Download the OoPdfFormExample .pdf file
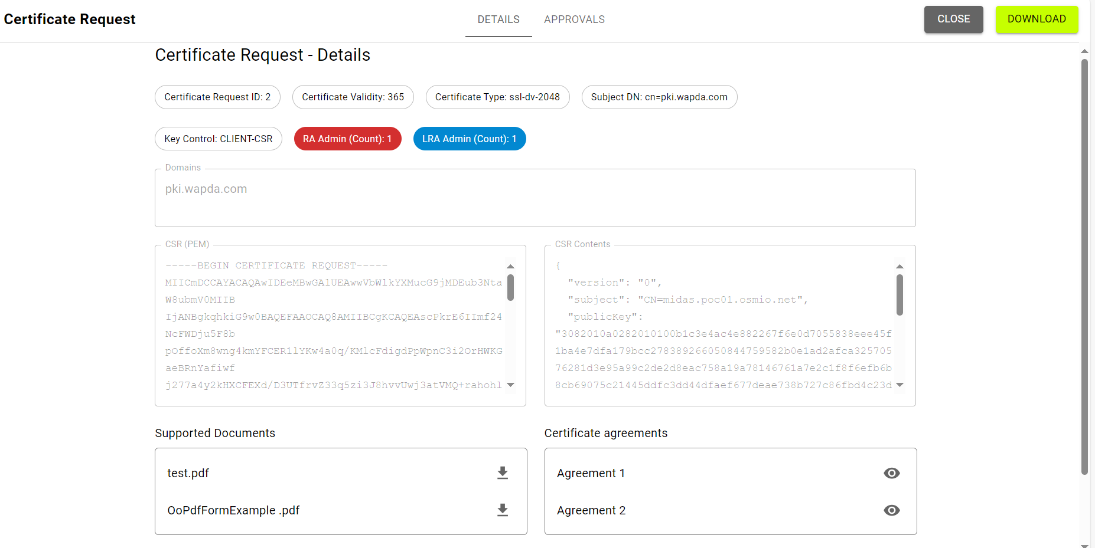This screenshot has height=548, width=1095. (503, 510)
